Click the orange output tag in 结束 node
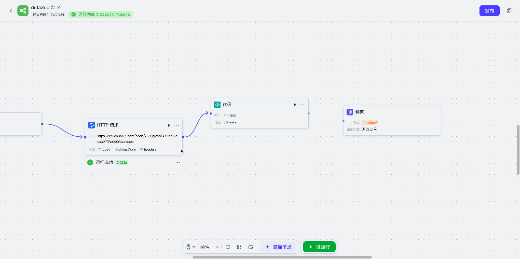Screen dimensions: 520x259 pos(370,122)
